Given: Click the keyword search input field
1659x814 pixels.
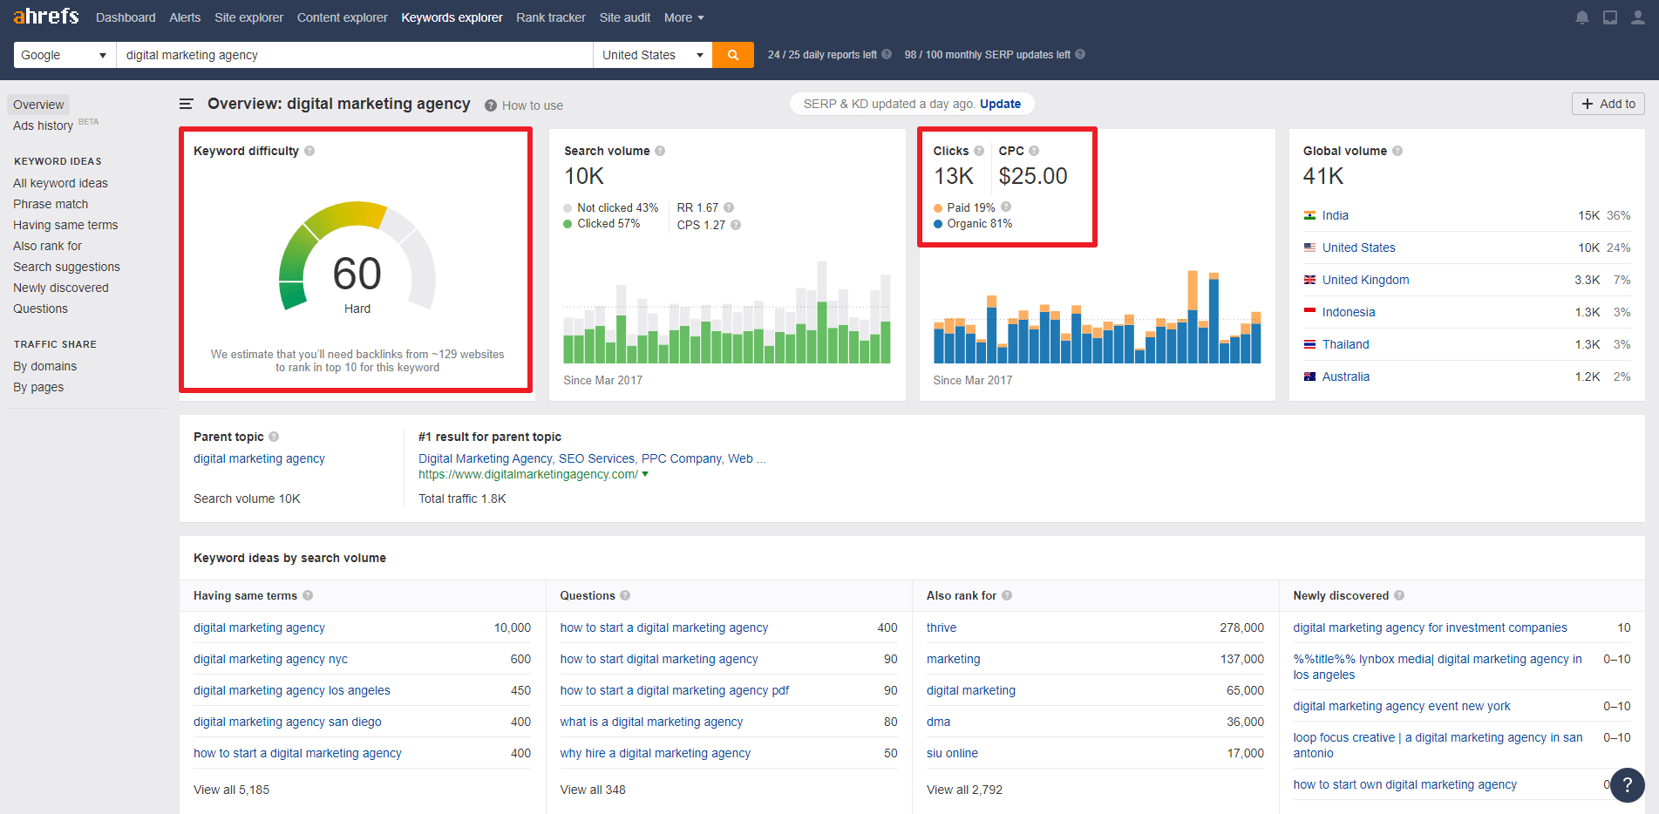Looking at the screenshot, I should coord(354,55).
